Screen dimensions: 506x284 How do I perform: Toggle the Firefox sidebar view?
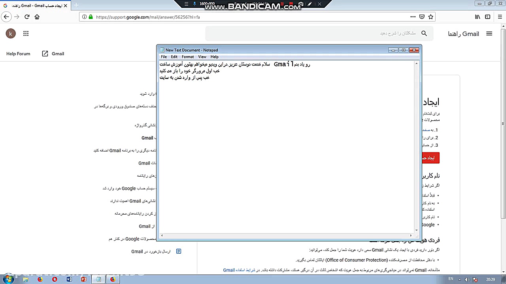point(487,17)
